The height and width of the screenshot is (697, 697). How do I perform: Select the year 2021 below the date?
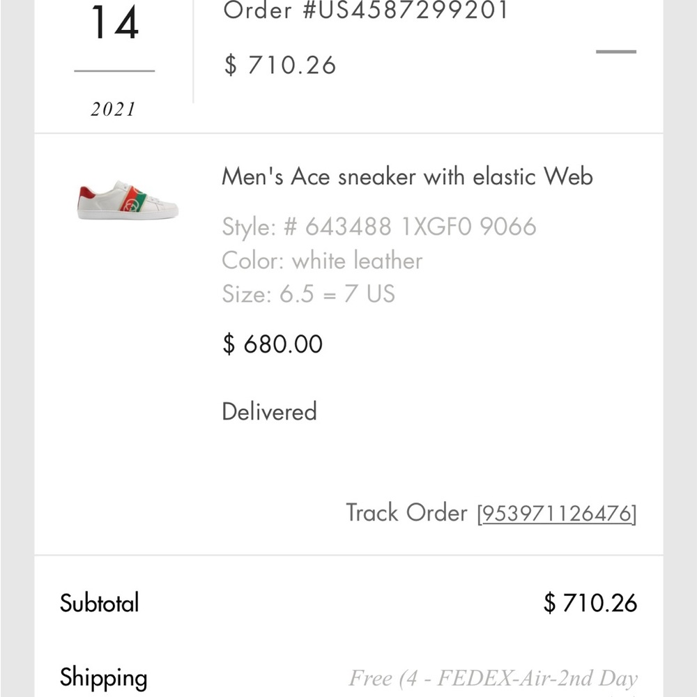pos(112,109)
